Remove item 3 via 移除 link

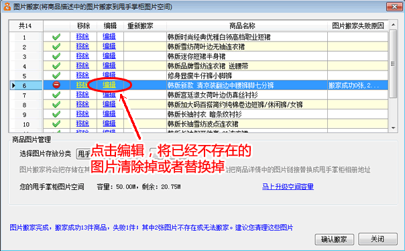coord(82,56)
